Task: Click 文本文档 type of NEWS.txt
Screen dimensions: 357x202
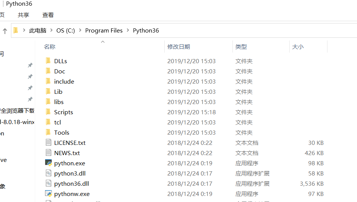Action: (x=247, y=153)
